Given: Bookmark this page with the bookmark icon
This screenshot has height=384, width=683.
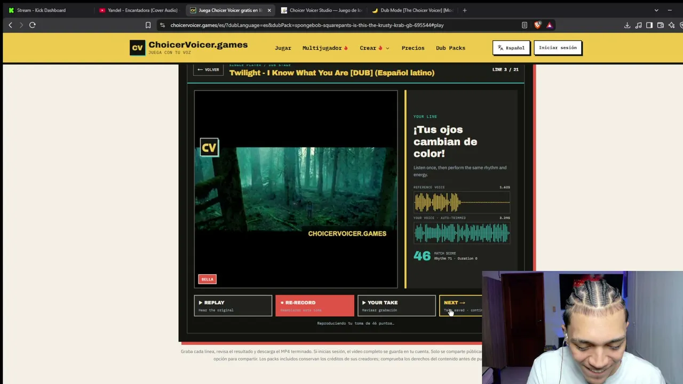Looking at the screenshot, I should (x=148, y=25).
